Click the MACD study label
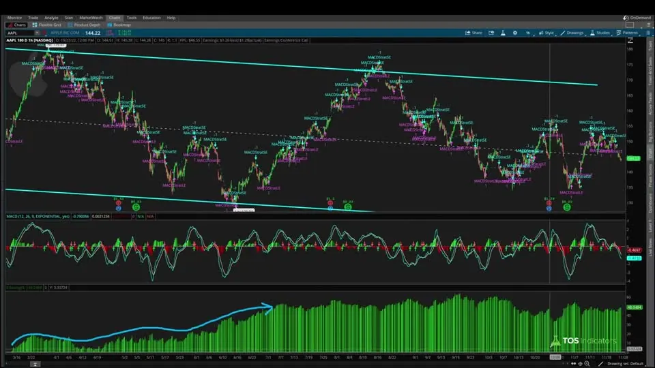 [x=38, y=217]
